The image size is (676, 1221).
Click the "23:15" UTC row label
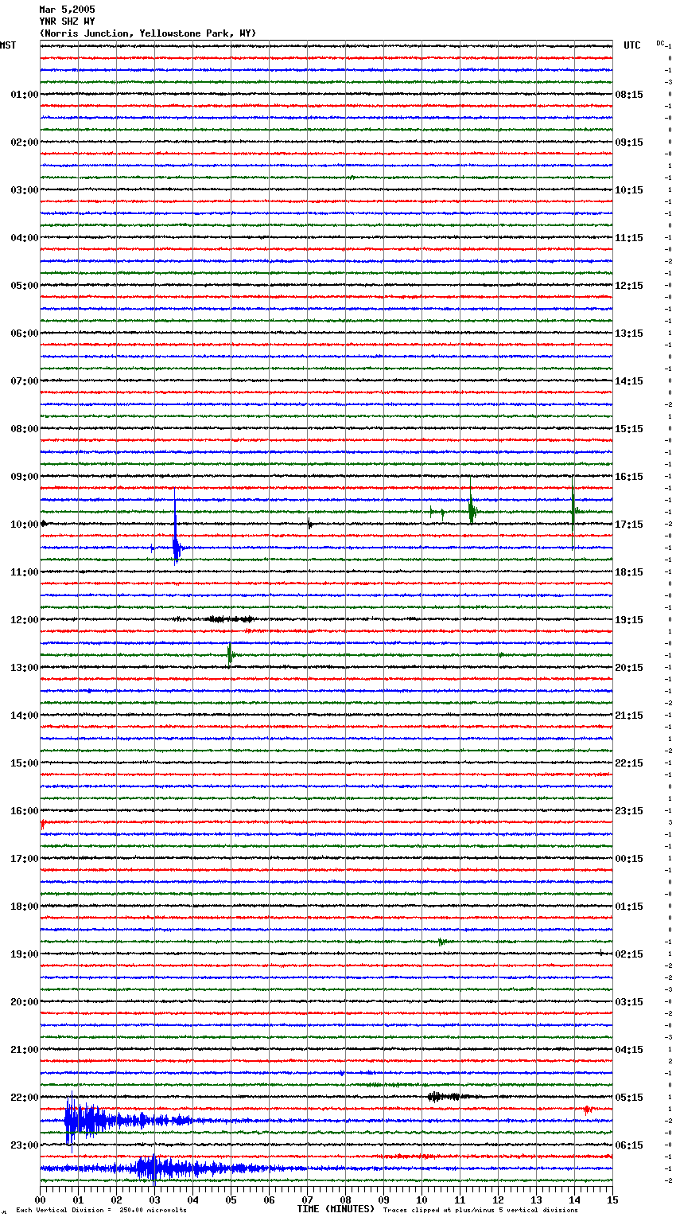click(x=629, y=811)
